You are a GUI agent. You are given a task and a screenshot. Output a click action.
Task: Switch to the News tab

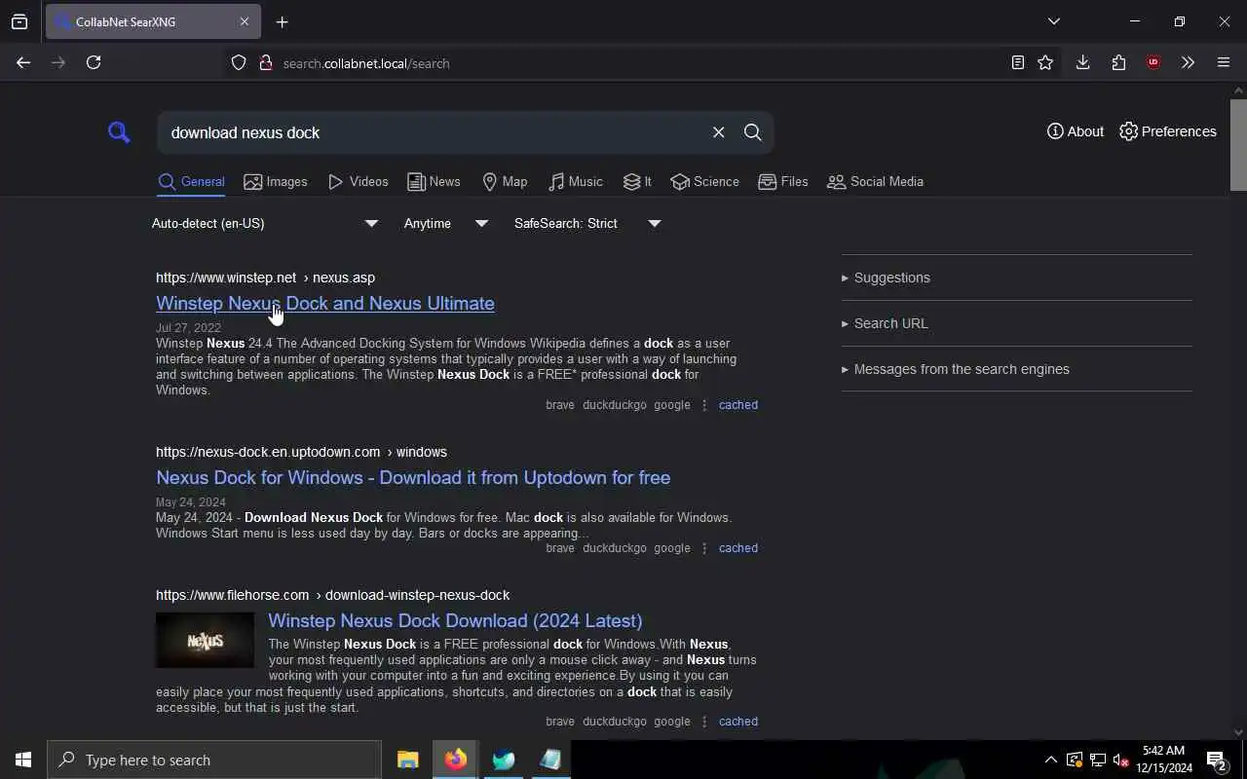434,182
